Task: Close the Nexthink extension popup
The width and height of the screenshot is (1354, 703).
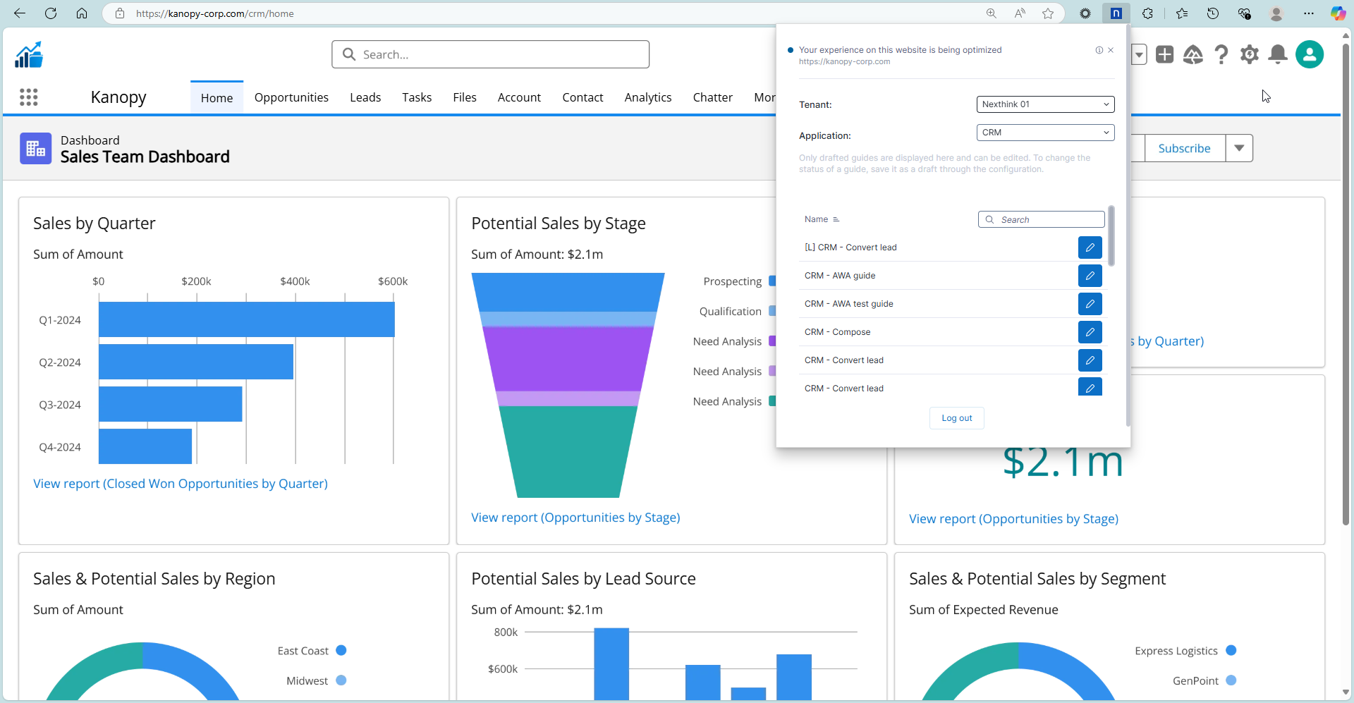Action: coord(1111,50)
